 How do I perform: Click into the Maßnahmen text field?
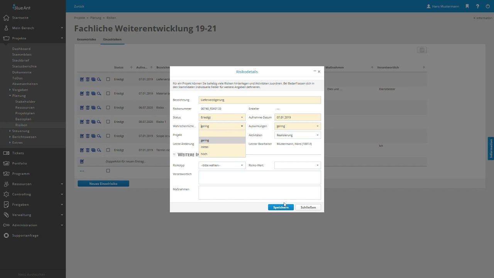[x=259, y=193]
